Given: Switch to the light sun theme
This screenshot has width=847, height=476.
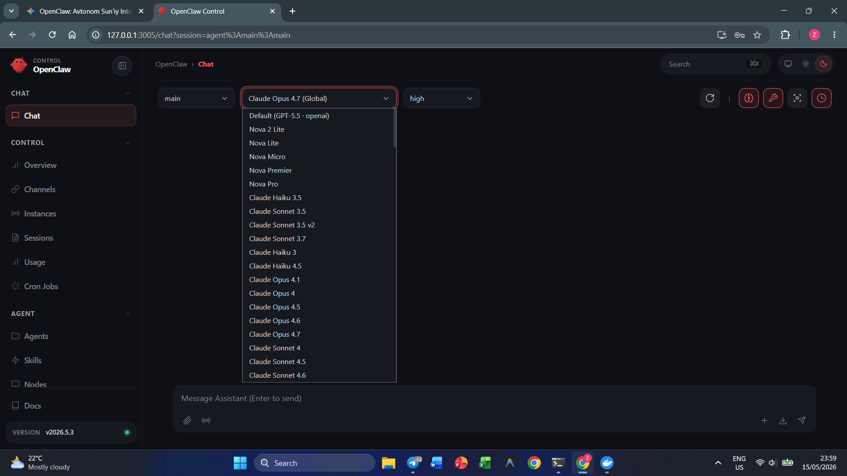Looking at the screenshot, I should [806, 64].
